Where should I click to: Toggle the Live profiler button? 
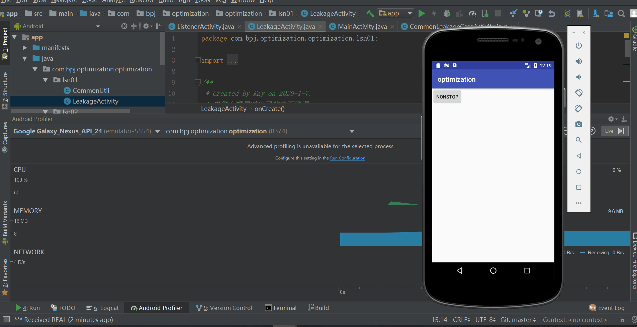[x=615, y=131]
